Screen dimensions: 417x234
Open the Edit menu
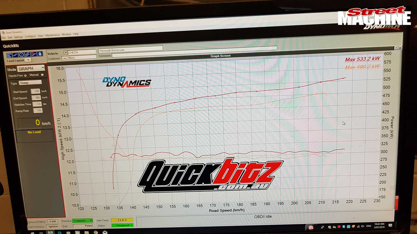10,37
